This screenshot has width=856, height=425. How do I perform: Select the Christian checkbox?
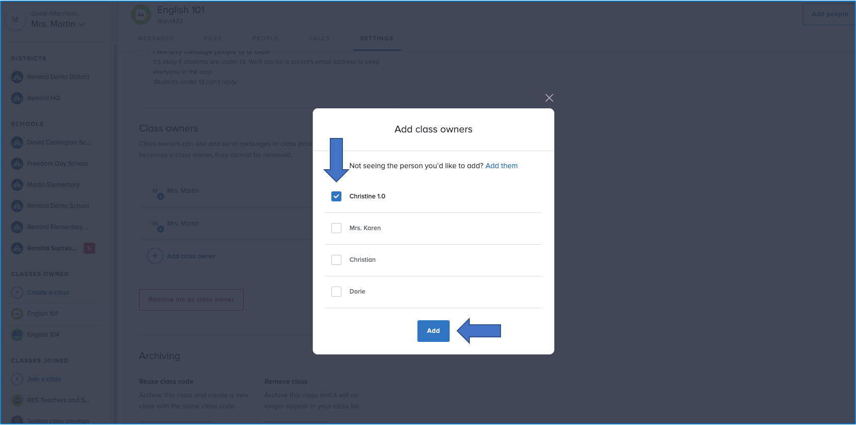click(336, 260)
